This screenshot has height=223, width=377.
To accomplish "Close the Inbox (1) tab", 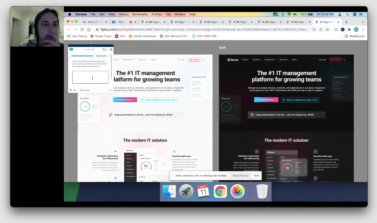I will (x=107, y=22).
